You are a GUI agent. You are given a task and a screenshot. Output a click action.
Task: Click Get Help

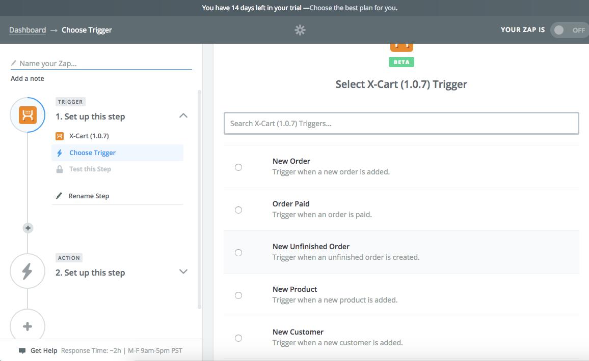(44, 350)
